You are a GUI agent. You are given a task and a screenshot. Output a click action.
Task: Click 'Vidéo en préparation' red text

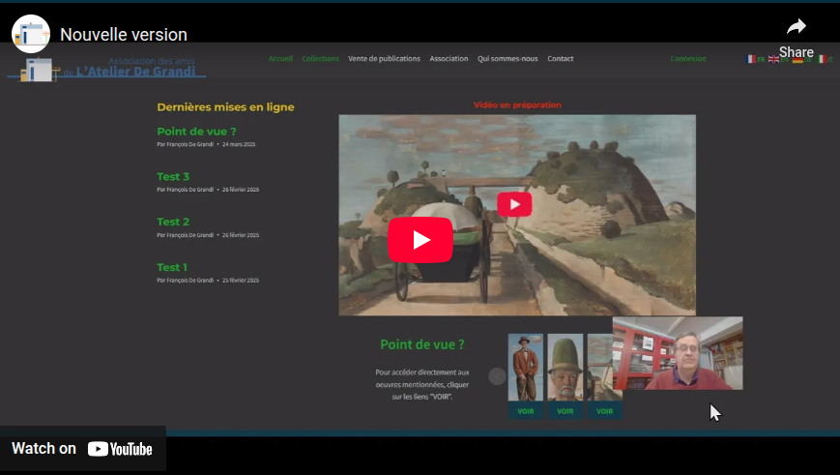[517, 105]
